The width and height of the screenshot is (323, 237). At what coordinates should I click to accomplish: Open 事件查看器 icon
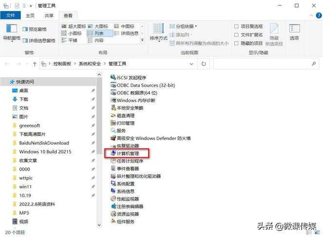(x=113, y=168)
